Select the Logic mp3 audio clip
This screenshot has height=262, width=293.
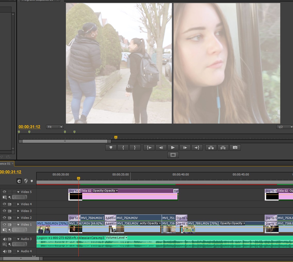point(165,242)
